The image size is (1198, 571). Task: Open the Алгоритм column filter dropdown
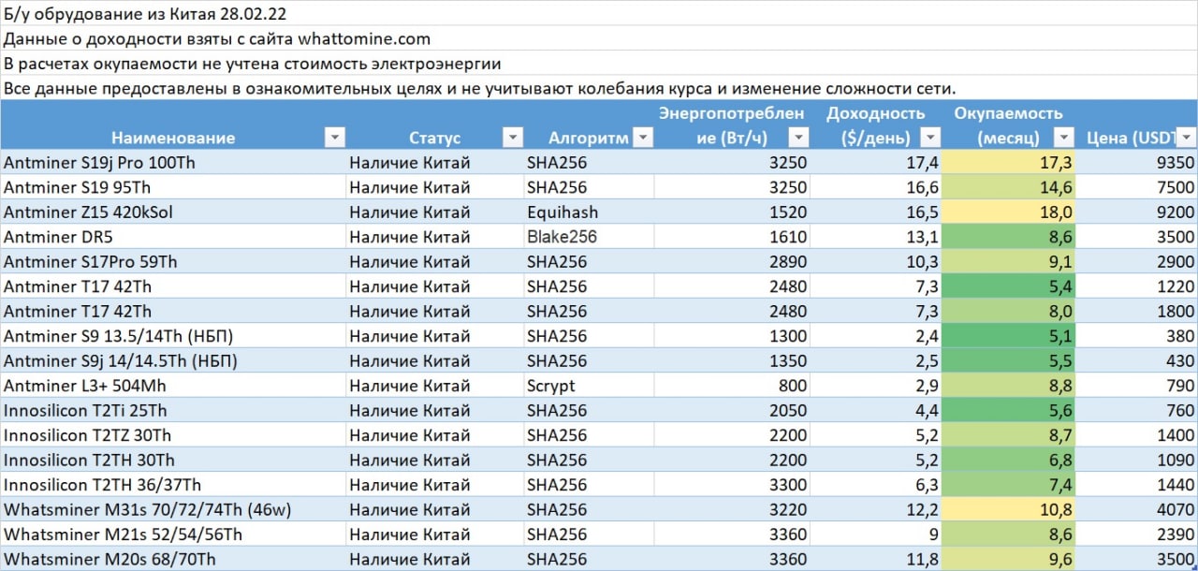[642, 138]
